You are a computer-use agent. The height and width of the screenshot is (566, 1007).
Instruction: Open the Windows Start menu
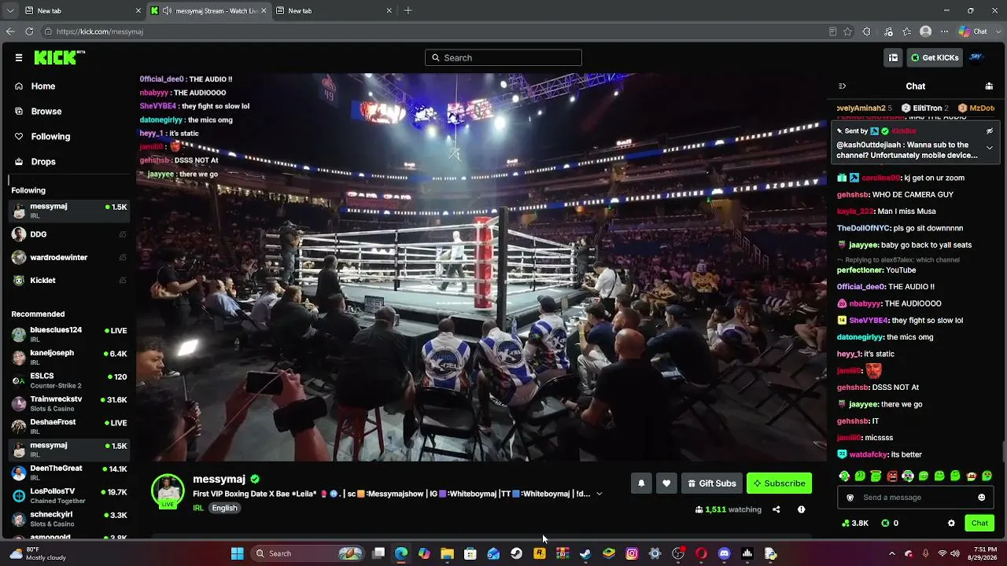(x=238, y=553)
